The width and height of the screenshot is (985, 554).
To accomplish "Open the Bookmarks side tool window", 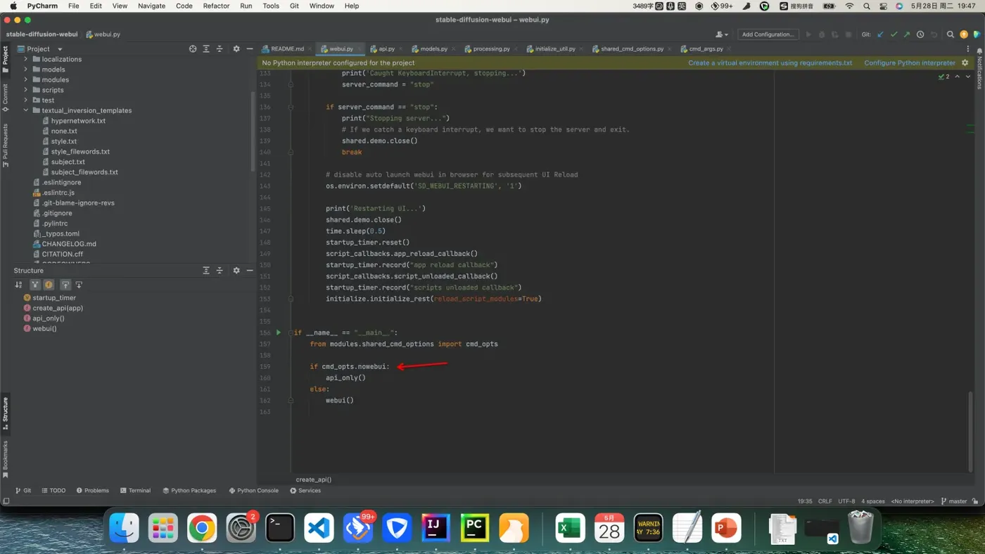I will (5, 460).
